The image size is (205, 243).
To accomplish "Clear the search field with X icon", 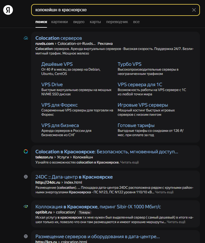I will [194, 10].
